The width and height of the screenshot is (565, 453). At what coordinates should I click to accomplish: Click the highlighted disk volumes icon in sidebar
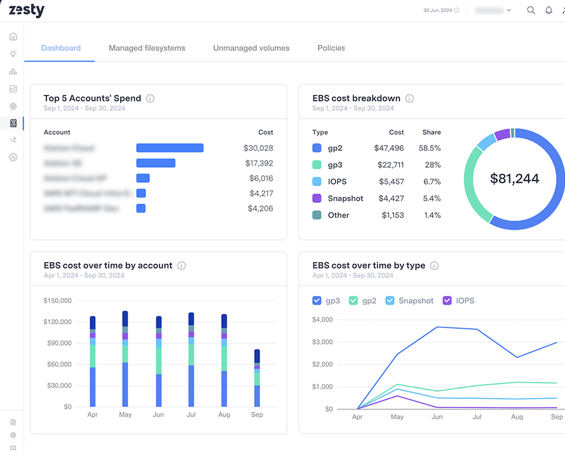click(x=13, y=123)
